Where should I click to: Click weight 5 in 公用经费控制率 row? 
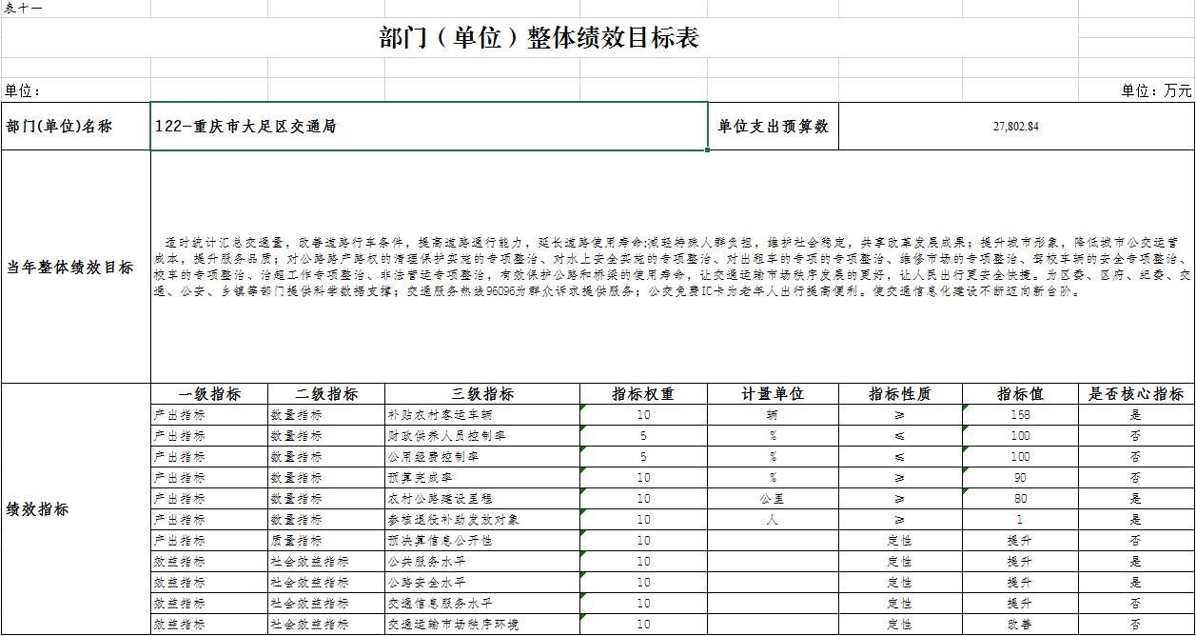click(x=644, y=457)
